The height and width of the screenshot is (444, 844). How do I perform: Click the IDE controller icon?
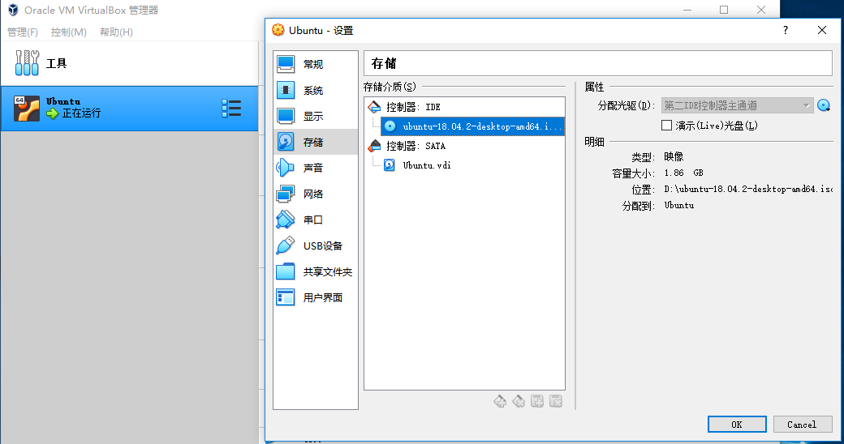[374, 107]
